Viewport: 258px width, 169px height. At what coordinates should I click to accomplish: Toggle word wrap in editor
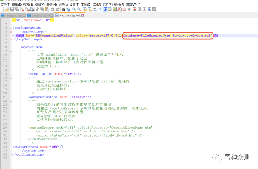click(95, 9)
